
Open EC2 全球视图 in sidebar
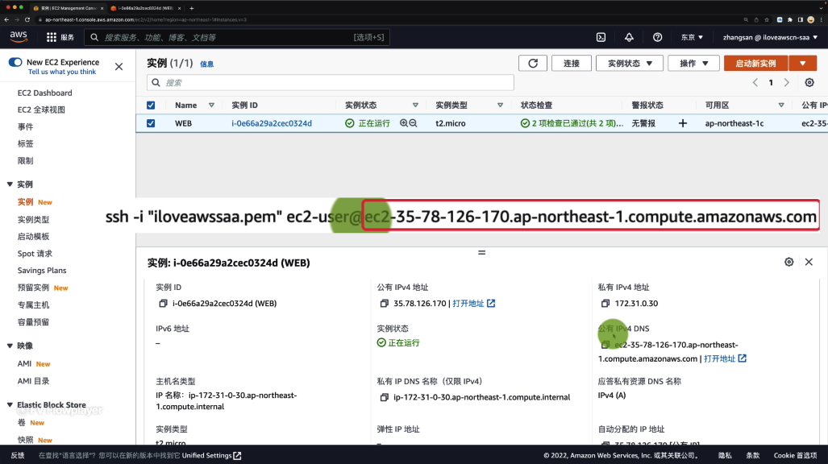[41, 110]
